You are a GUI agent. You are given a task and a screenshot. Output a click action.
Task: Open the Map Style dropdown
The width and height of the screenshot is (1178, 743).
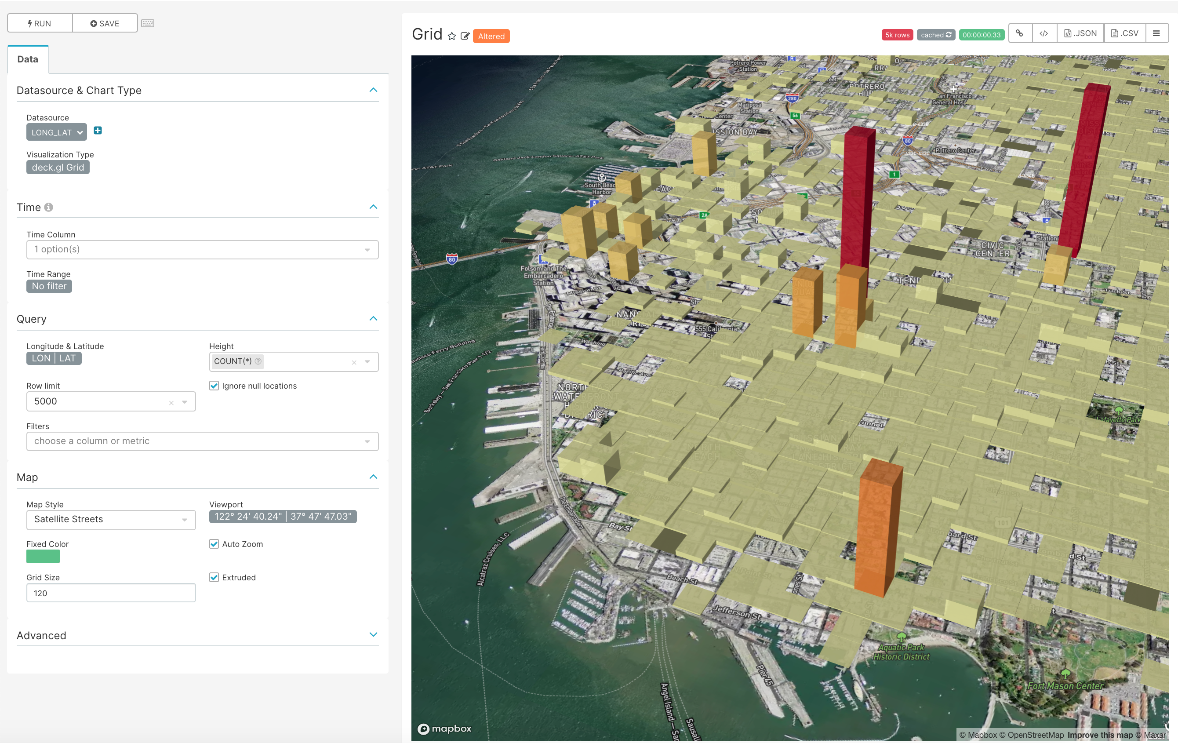(111, 519)
